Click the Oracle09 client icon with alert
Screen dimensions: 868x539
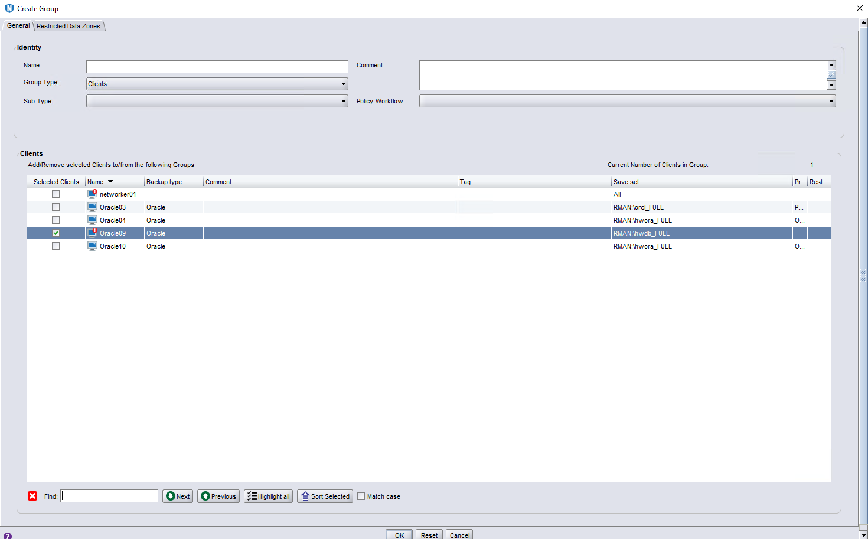(x=92, y=233)
